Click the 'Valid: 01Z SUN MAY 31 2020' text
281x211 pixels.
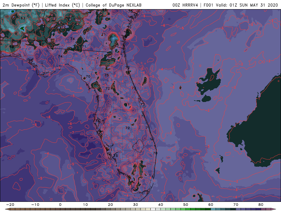click(247, 5)
